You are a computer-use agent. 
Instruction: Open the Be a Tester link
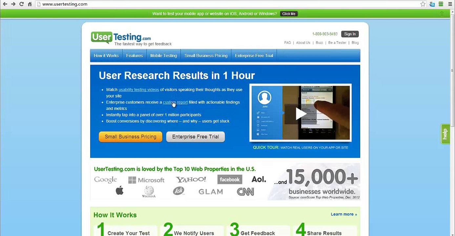tap(337, 43)
